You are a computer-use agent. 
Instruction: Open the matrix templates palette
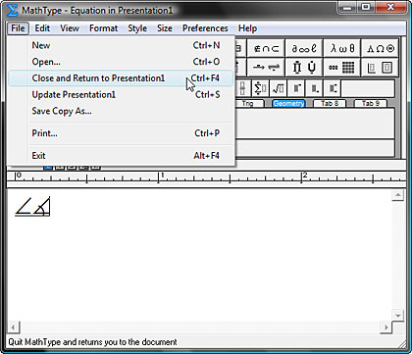(x=342, y=68)
